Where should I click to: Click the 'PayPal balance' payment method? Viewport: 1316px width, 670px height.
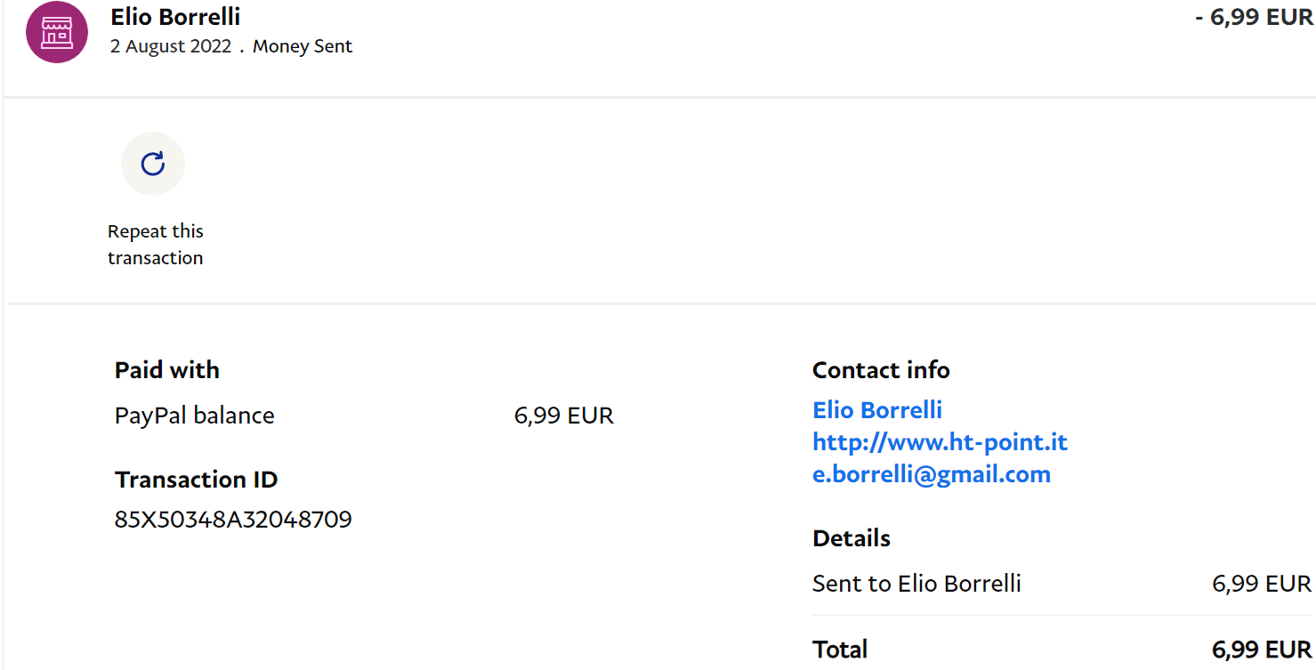click(194, 416)
